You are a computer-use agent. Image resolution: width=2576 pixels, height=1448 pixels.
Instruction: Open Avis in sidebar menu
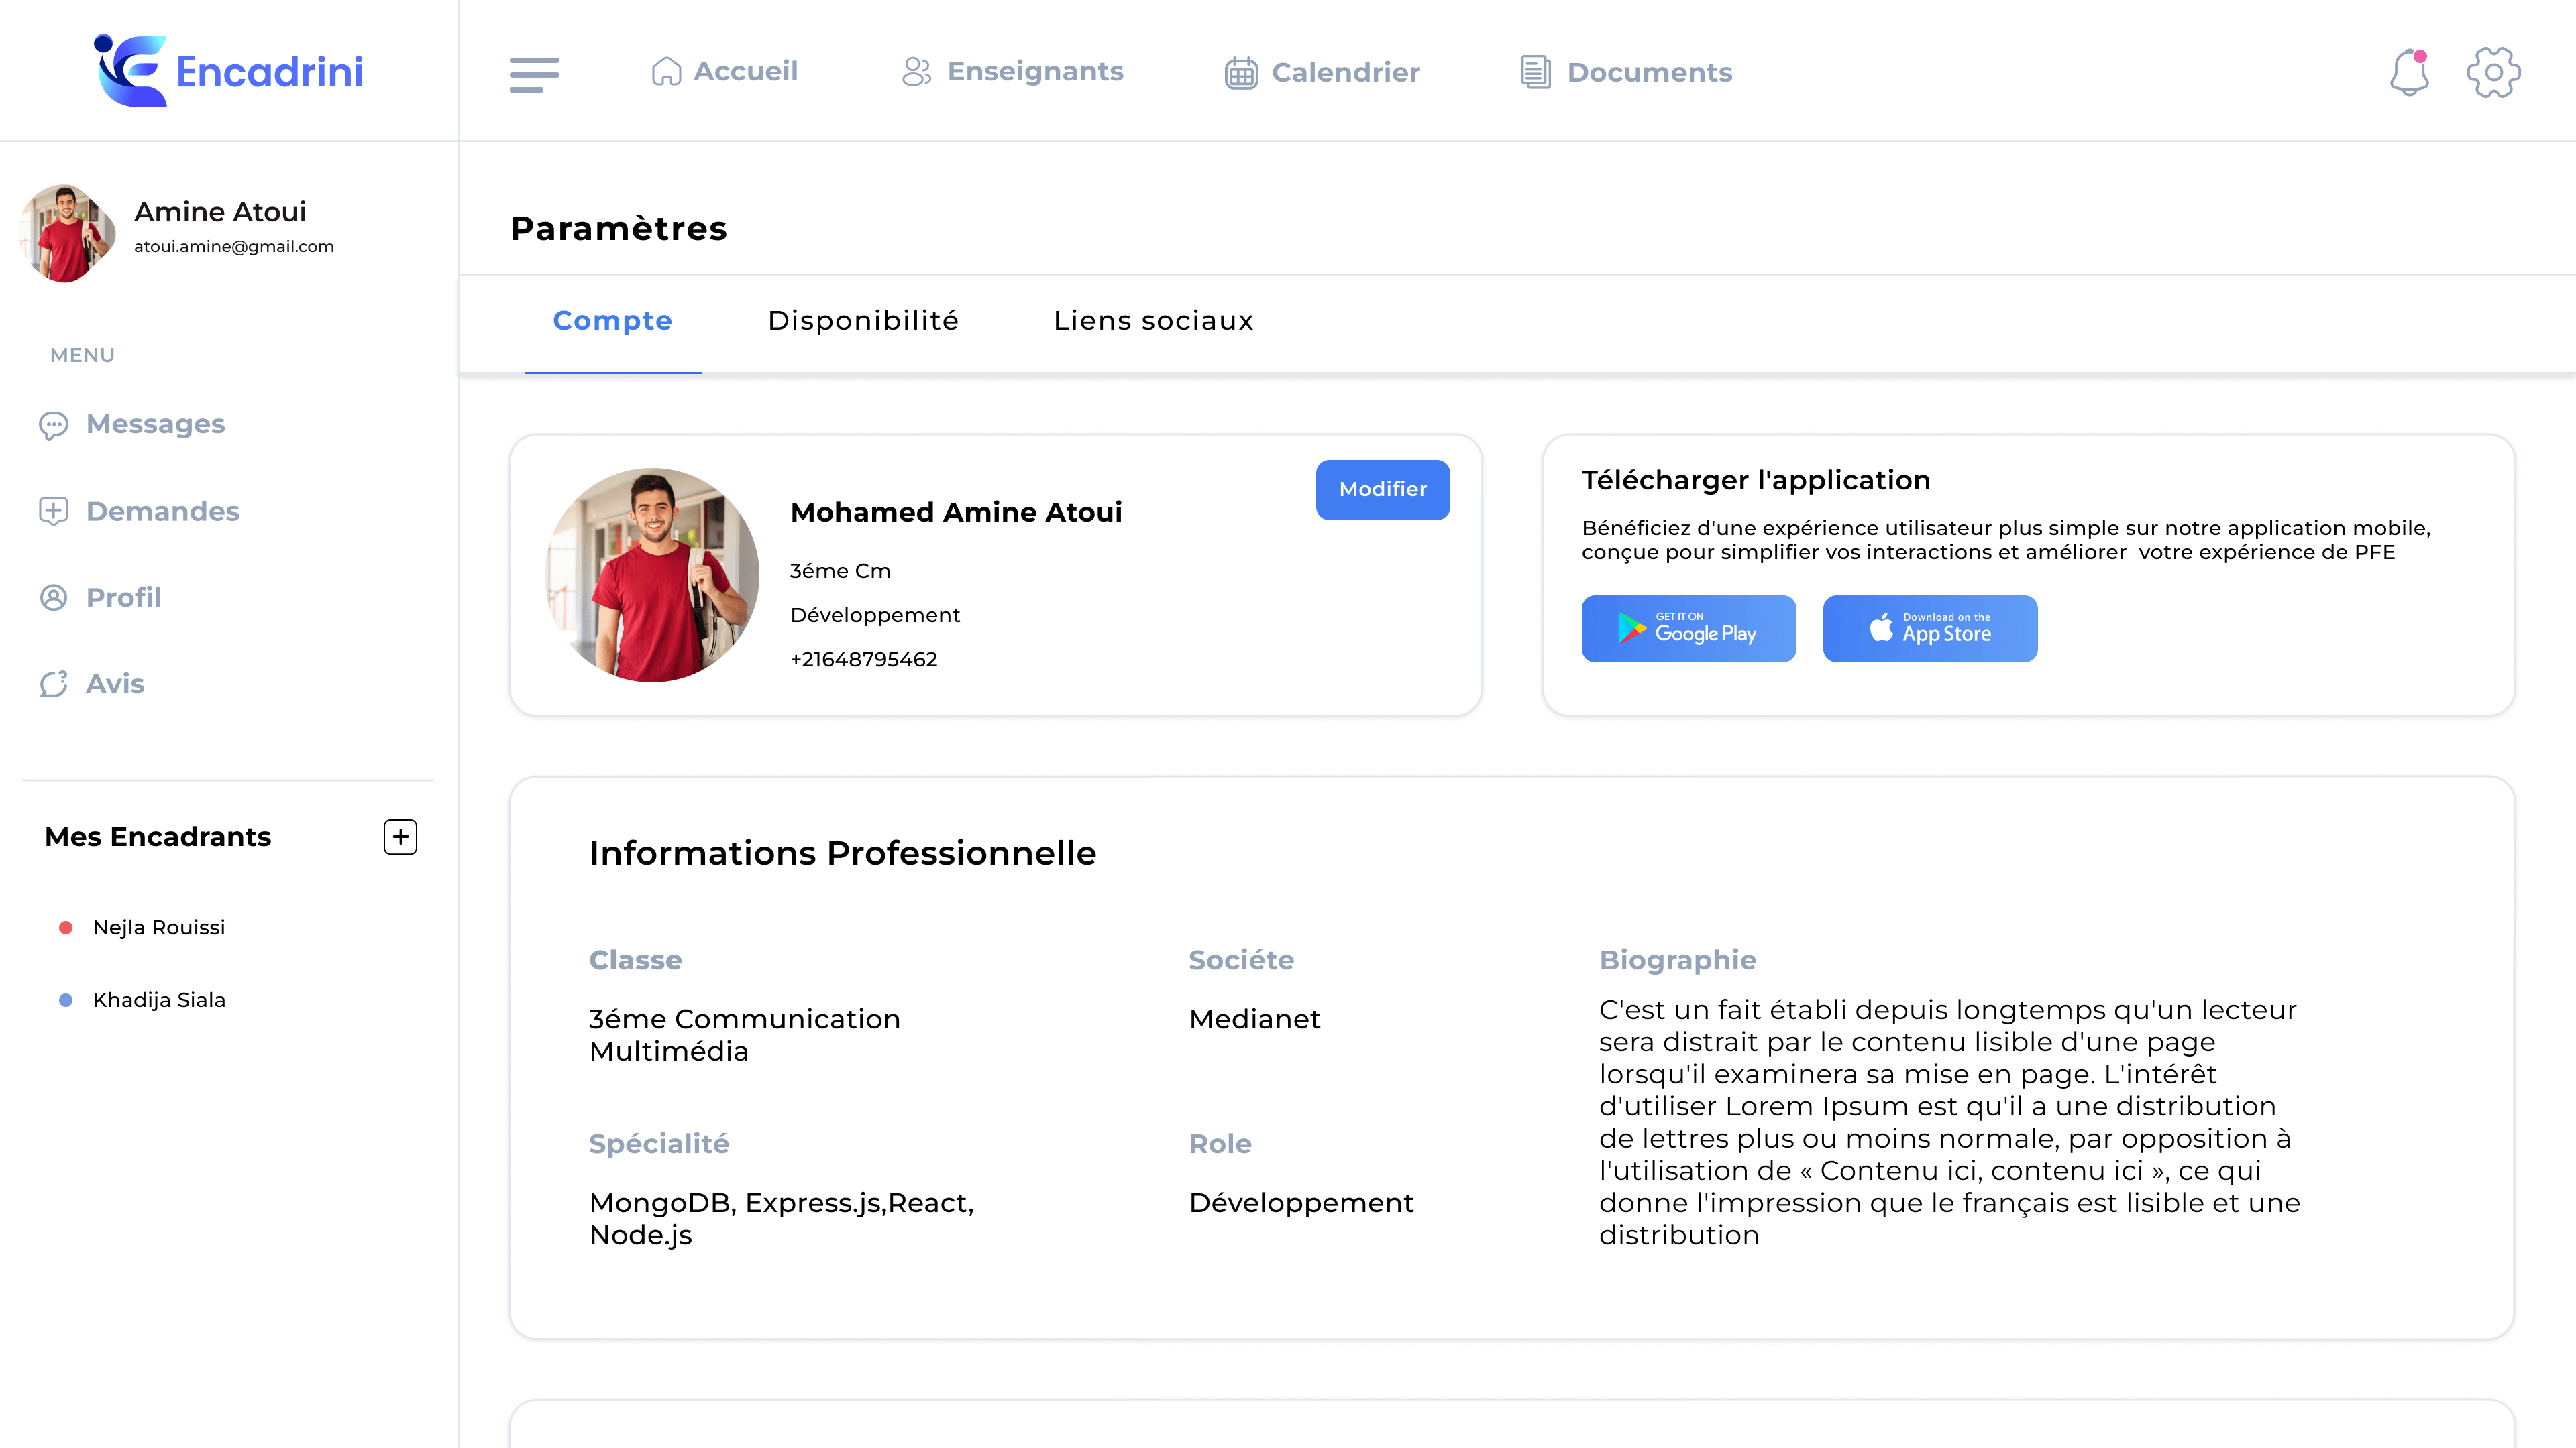click(x=91, y=684)
